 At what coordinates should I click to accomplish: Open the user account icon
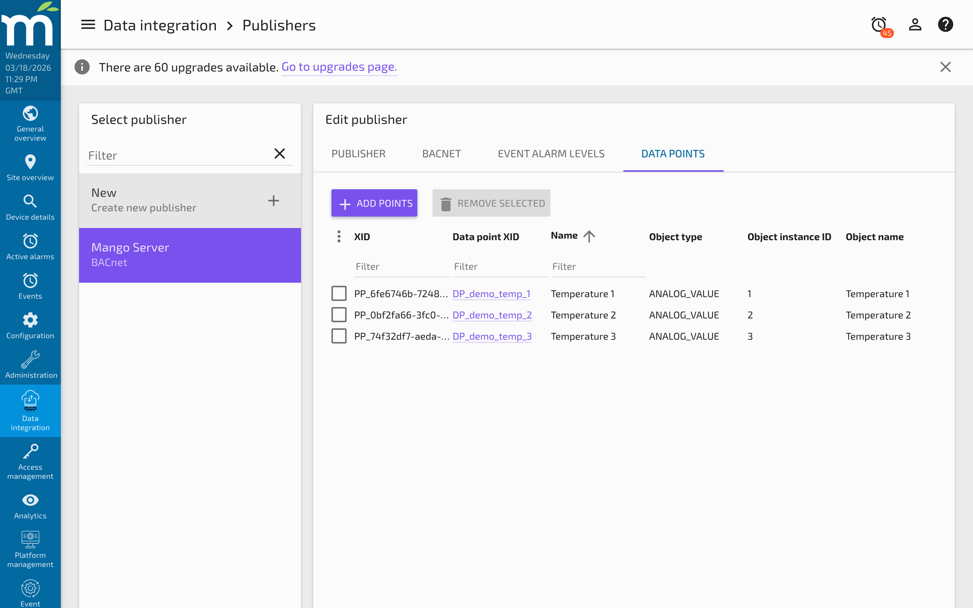pyautogui.click(x=915, y=25)
